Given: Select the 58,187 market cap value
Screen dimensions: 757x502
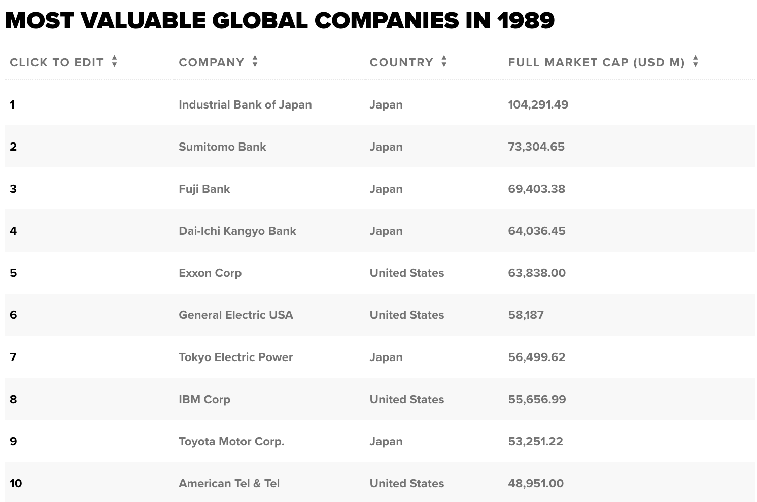Looking at the screenshot, I should [x=526, y=315].
